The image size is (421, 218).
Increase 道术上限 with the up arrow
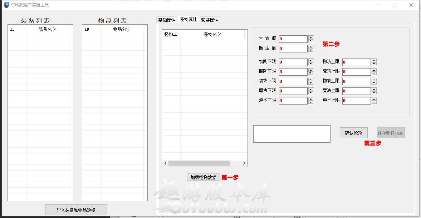tap(374, 99)
